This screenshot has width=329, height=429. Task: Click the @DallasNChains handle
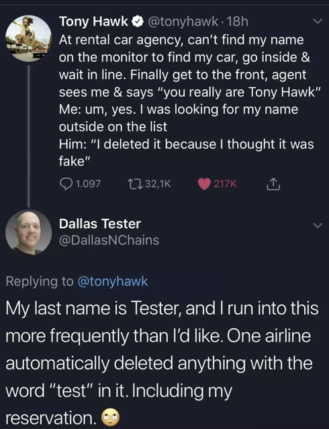click(x=109, y=240)
